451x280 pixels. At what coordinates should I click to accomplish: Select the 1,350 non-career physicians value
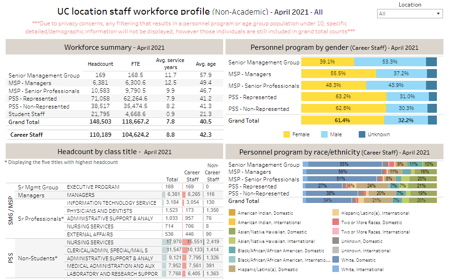(x=212, y=210)
